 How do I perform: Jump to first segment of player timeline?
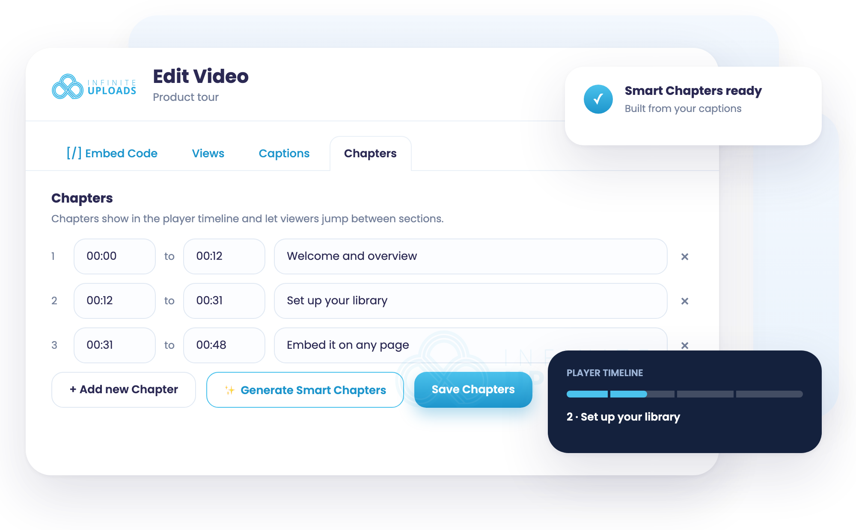pyautogui.click(x=587, y=394)
